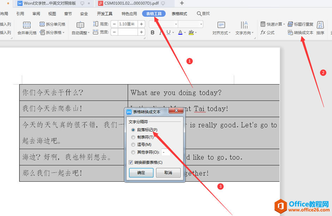Screen dimensions: 332x216
Task: Cancel dialog with 取消 button
Action: (168, 173)
